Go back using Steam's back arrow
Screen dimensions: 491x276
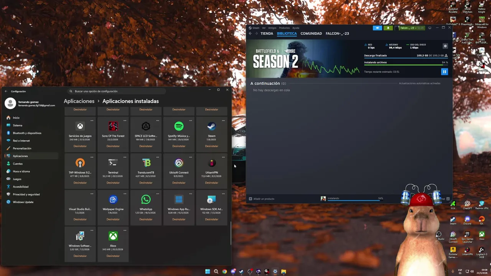pyautogui.click(x=250, y=33)
